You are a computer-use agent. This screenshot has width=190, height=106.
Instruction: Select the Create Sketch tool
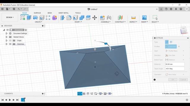[23, 18]
